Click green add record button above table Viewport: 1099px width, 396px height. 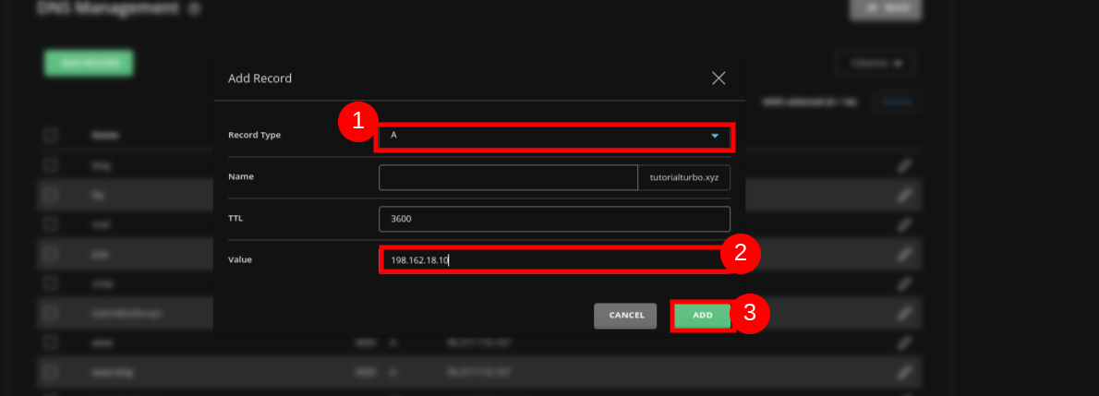pos(88,63)
